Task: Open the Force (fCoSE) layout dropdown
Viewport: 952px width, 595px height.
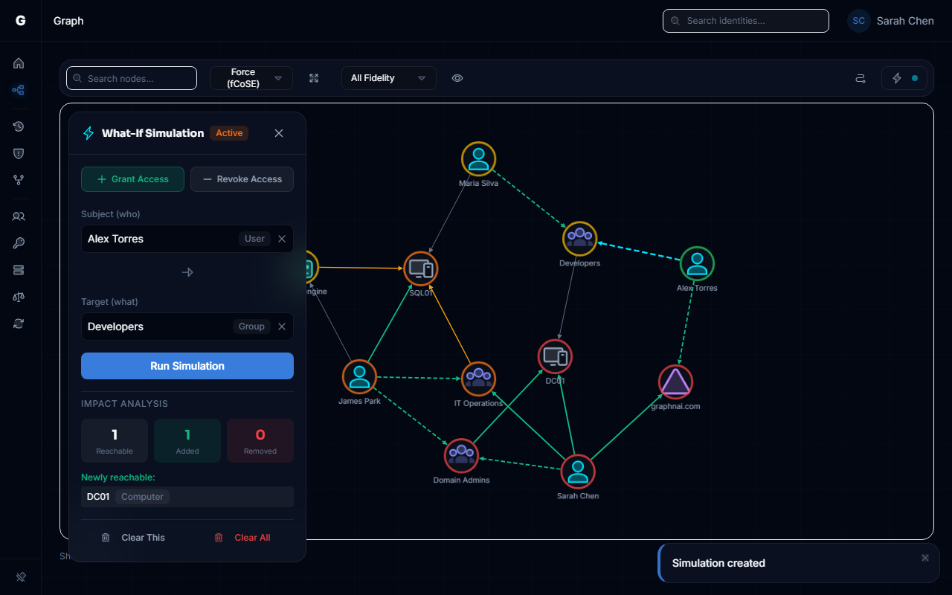Action: point(251,77)
